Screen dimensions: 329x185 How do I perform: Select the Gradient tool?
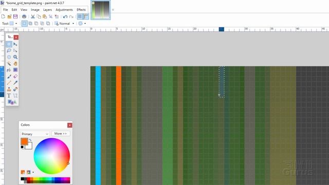15,70
